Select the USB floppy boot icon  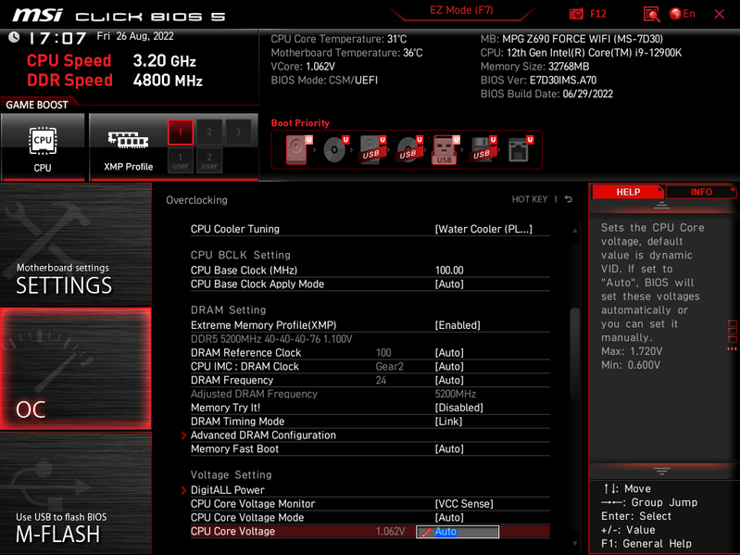[x=483, y=149]
